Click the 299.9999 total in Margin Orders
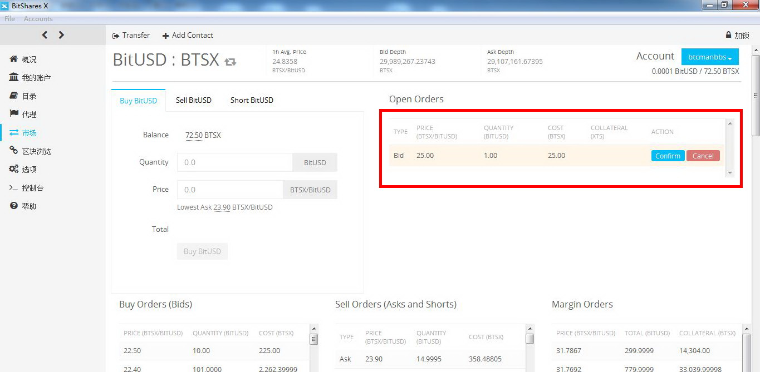Viewport: 760px width, 372px height. point(639,351)
